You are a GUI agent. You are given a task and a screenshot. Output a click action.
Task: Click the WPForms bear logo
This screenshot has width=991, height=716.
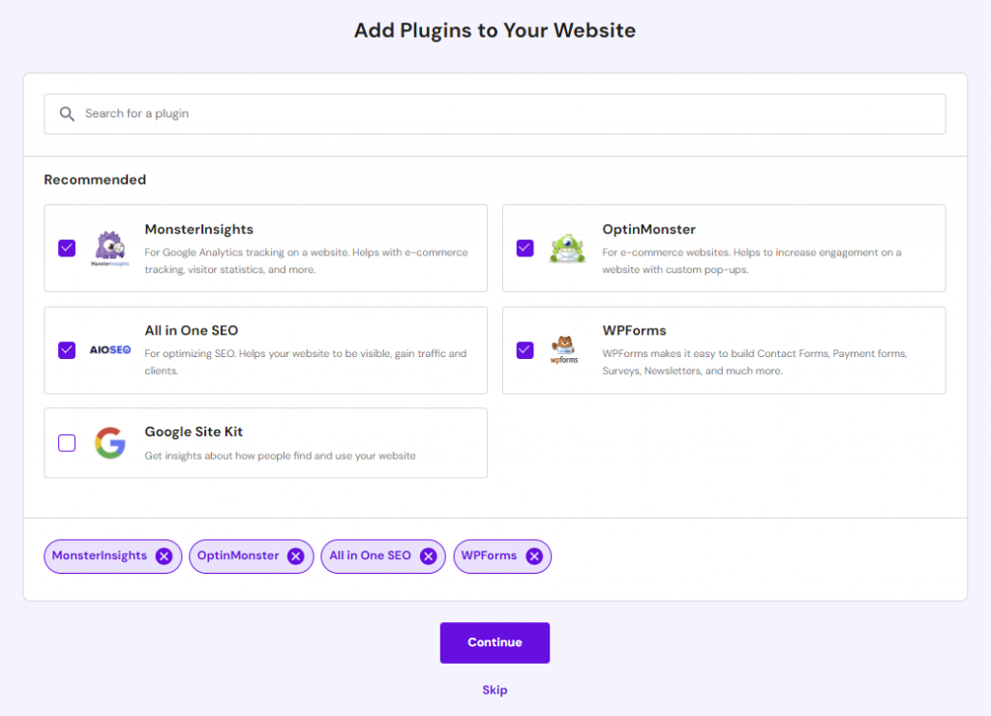[x=564, y=349]
